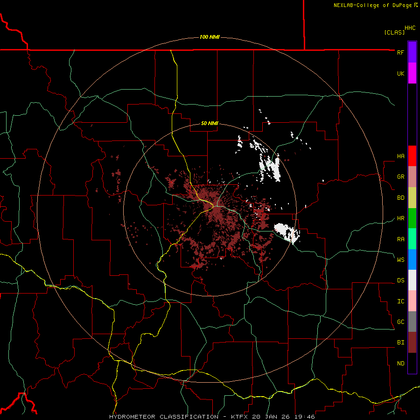Click the [CLAS] legend heading
This screenshot has height=420, width=420.
[x=394, y=32]
